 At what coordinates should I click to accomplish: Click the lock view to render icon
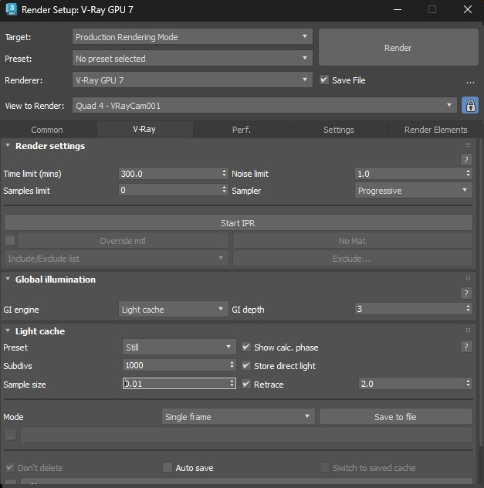469,106
